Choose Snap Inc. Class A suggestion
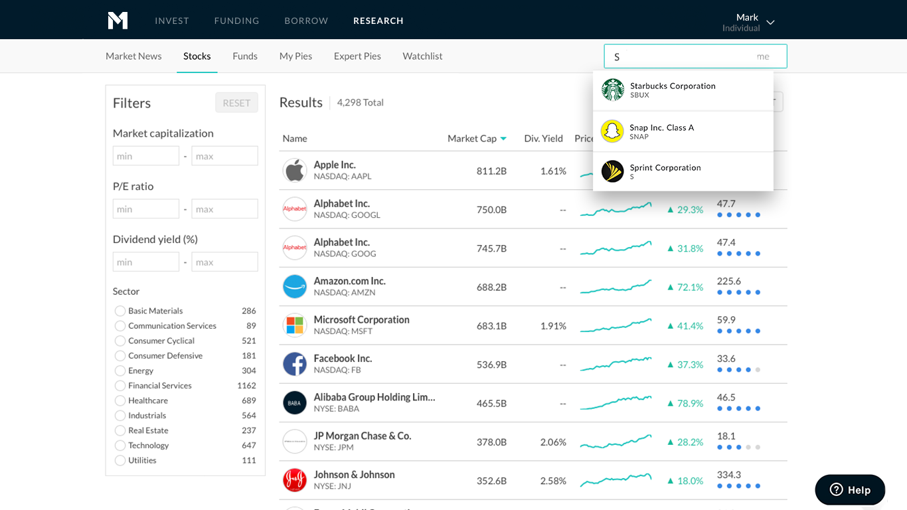Image resolution: width=907 pixels, height=510 pixels. tap(683, 131)
